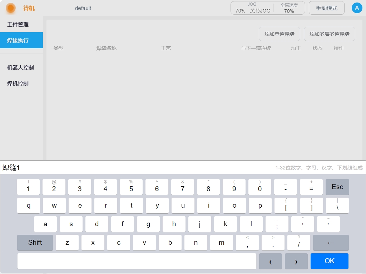Open the user avatar A menu
366x274 pixels.
(357, 8)
